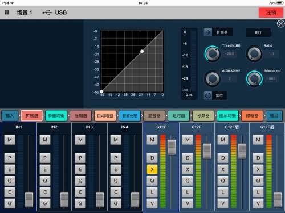
Task: Click the C button on IN1
Action: (x=10, y=192)
